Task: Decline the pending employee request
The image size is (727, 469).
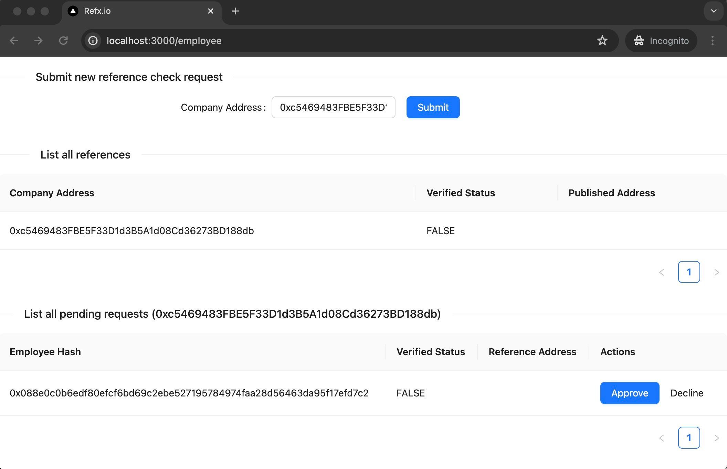Action: (687, 393)
